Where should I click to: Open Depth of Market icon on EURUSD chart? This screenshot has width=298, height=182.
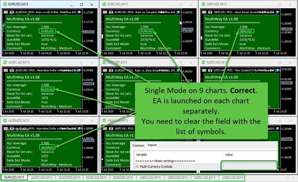12,12
